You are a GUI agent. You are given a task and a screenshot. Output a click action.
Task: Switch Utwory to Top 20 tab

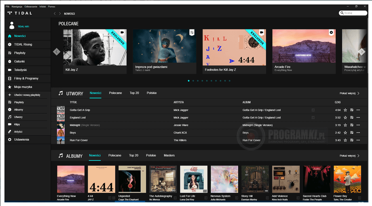pos(134,93)
